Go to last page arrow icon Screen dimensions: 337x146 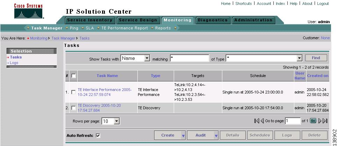point(325,121)
